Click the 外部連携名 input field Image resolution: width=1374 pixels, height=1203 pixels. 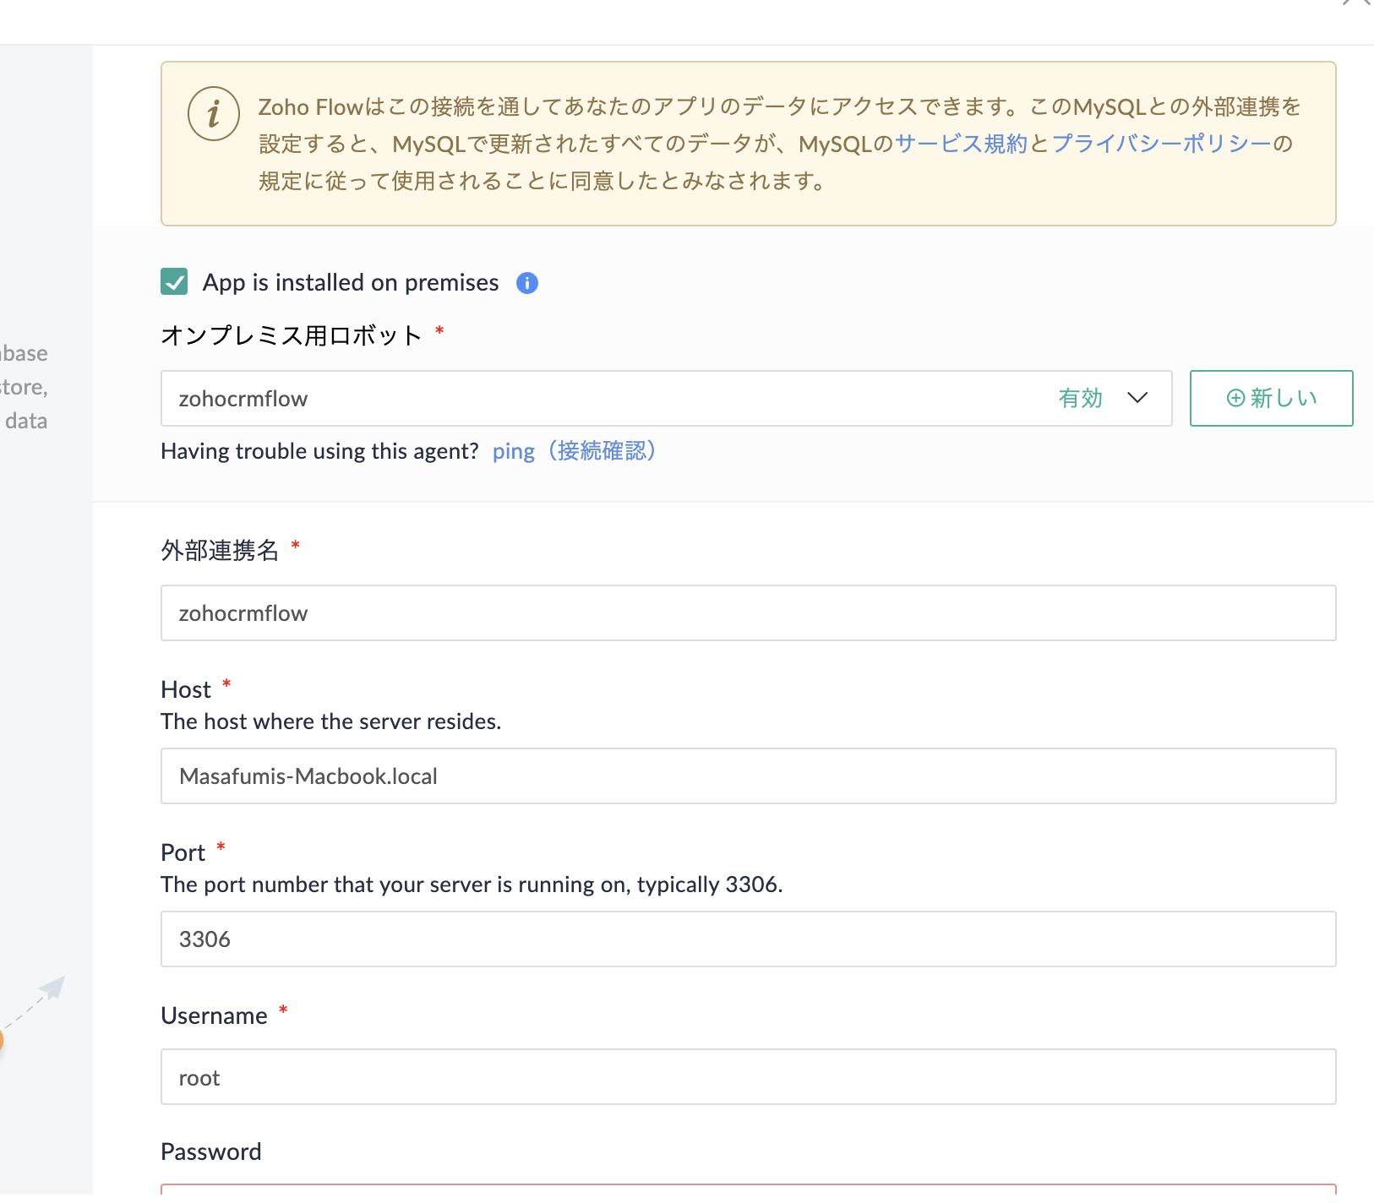(x=748, y=612)
